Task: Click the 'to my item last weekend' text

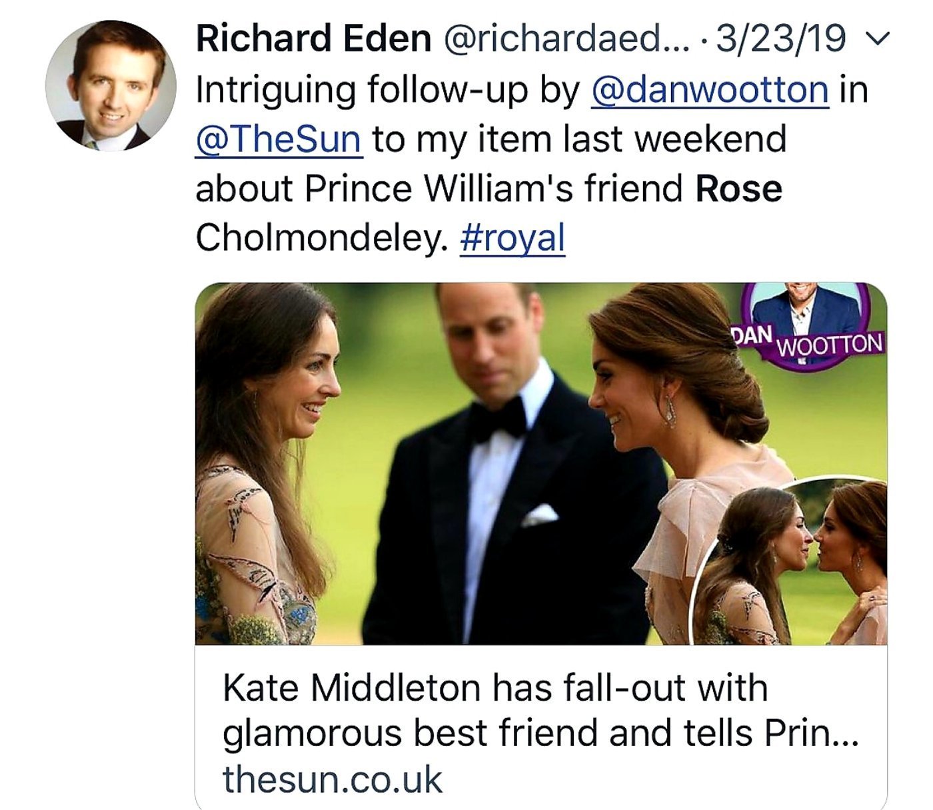Action: pyautogui.click(x=578, y=139)
